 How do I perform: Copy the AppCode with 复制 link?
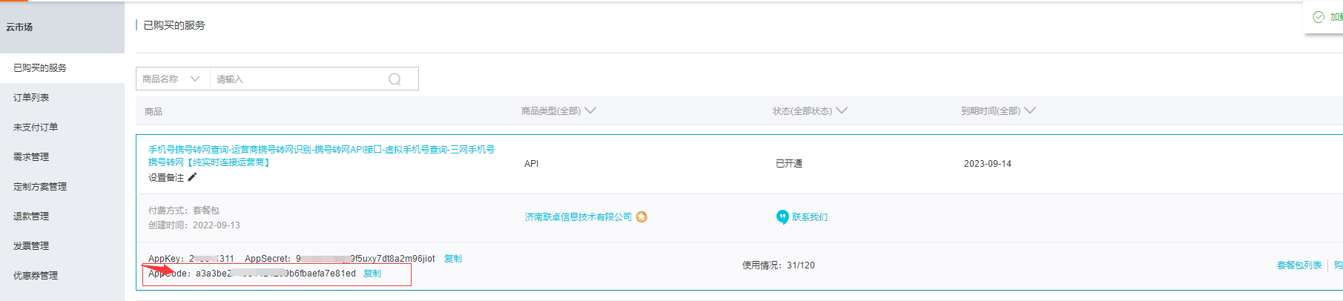coord(372,274)
